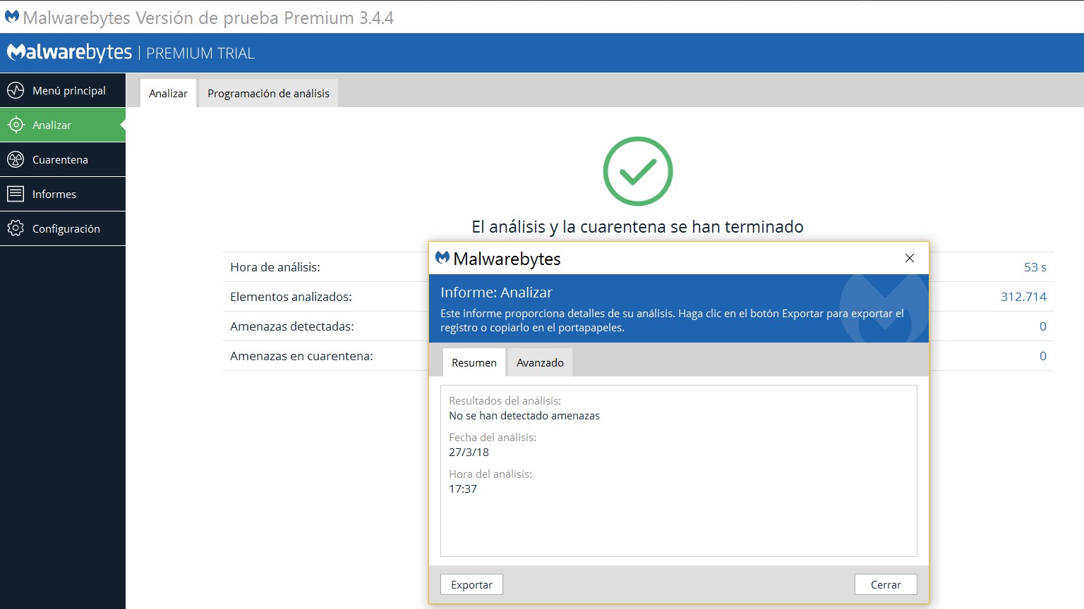Viewport: 1084px width, 609px height.
Task: Select Analizar in the sidebar menu
Action: pos(63,125)
